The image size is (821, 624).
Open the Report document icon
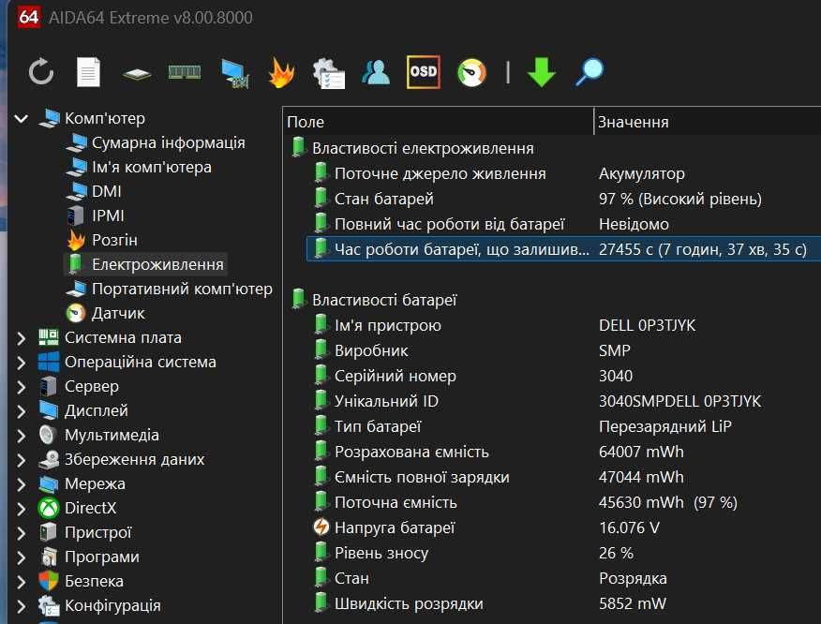coord(88,72)
